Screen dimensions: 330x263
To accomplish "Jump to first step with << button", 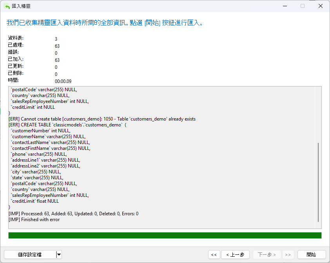I will pyautogui.click(x=214, y=255).
